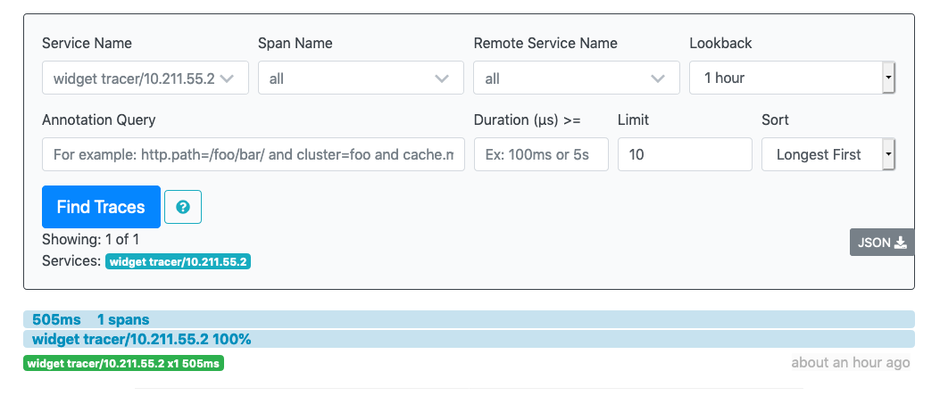This screenshot has height=404, width=940.
Task: Open the 505ms 1 spans trace row
Action: (469, 319)
